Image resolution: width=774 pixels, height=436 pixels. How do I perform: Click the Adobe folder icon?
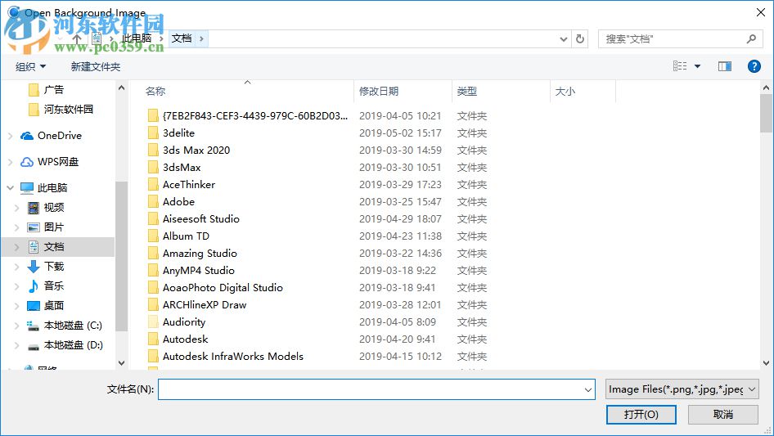[x=153, y=201]
